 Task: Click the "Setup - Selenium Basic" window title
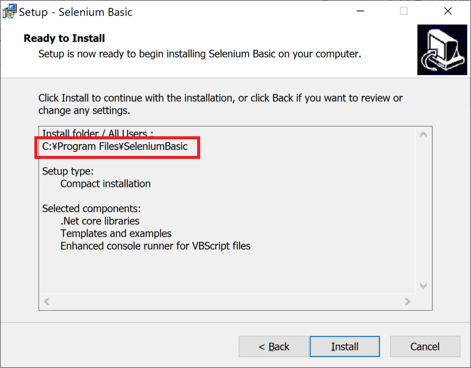[76, 12]
